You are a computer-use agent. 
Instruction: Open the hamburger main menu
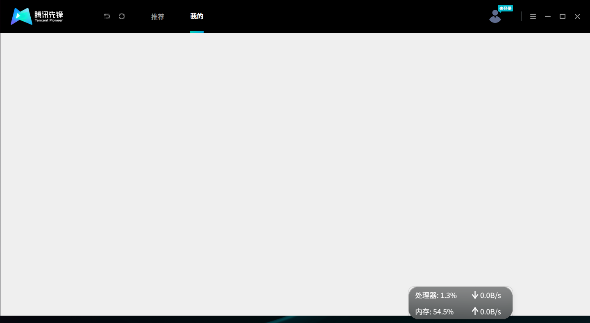533,16
